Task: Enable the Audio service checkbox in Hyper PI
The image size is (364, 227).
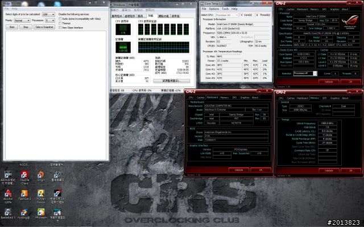Action: click(60, 19)
